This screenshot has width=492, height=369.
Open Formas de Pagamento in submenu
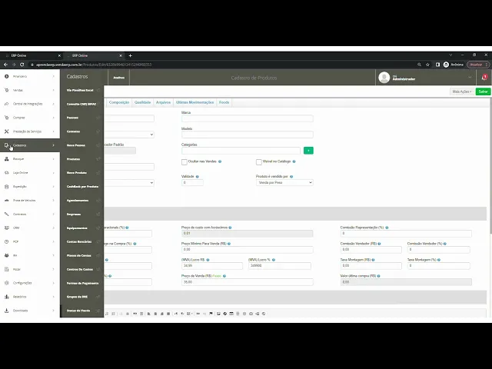click(82, 283)
